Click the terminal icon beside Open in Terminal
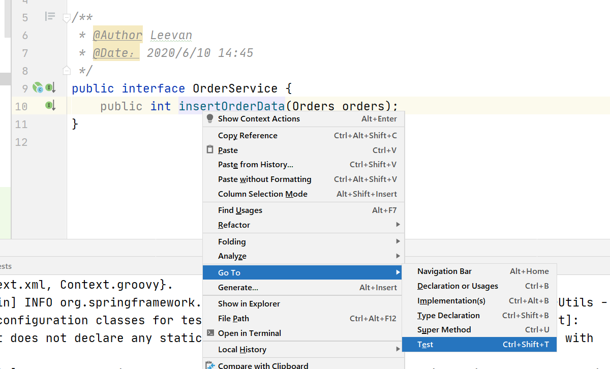610x369 pixels. pyautogui.click(x=210, y=333)
